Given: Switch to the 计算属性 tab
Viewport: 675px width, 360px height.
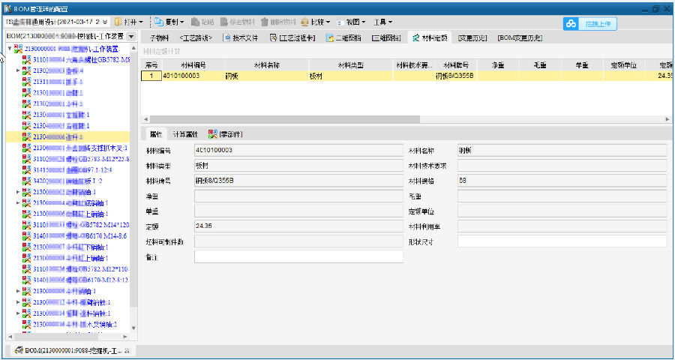Looking at the screenshot, I should [184, 134].
